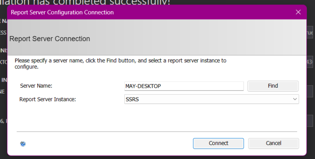Click the Report Server Connection heading banner
Viewport: 315px width, 159px height.
tap(157, 37)
